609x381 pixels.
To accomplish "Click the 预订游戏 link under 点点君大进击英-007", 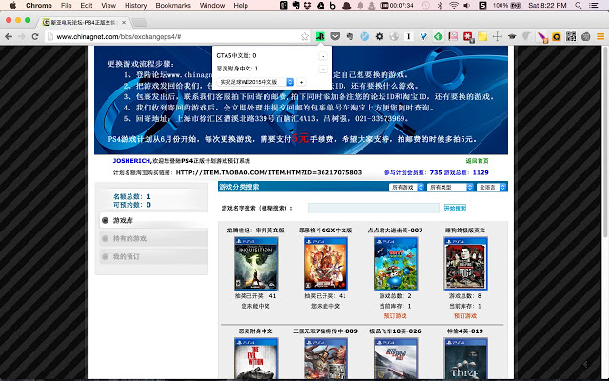I will (396, 315).
